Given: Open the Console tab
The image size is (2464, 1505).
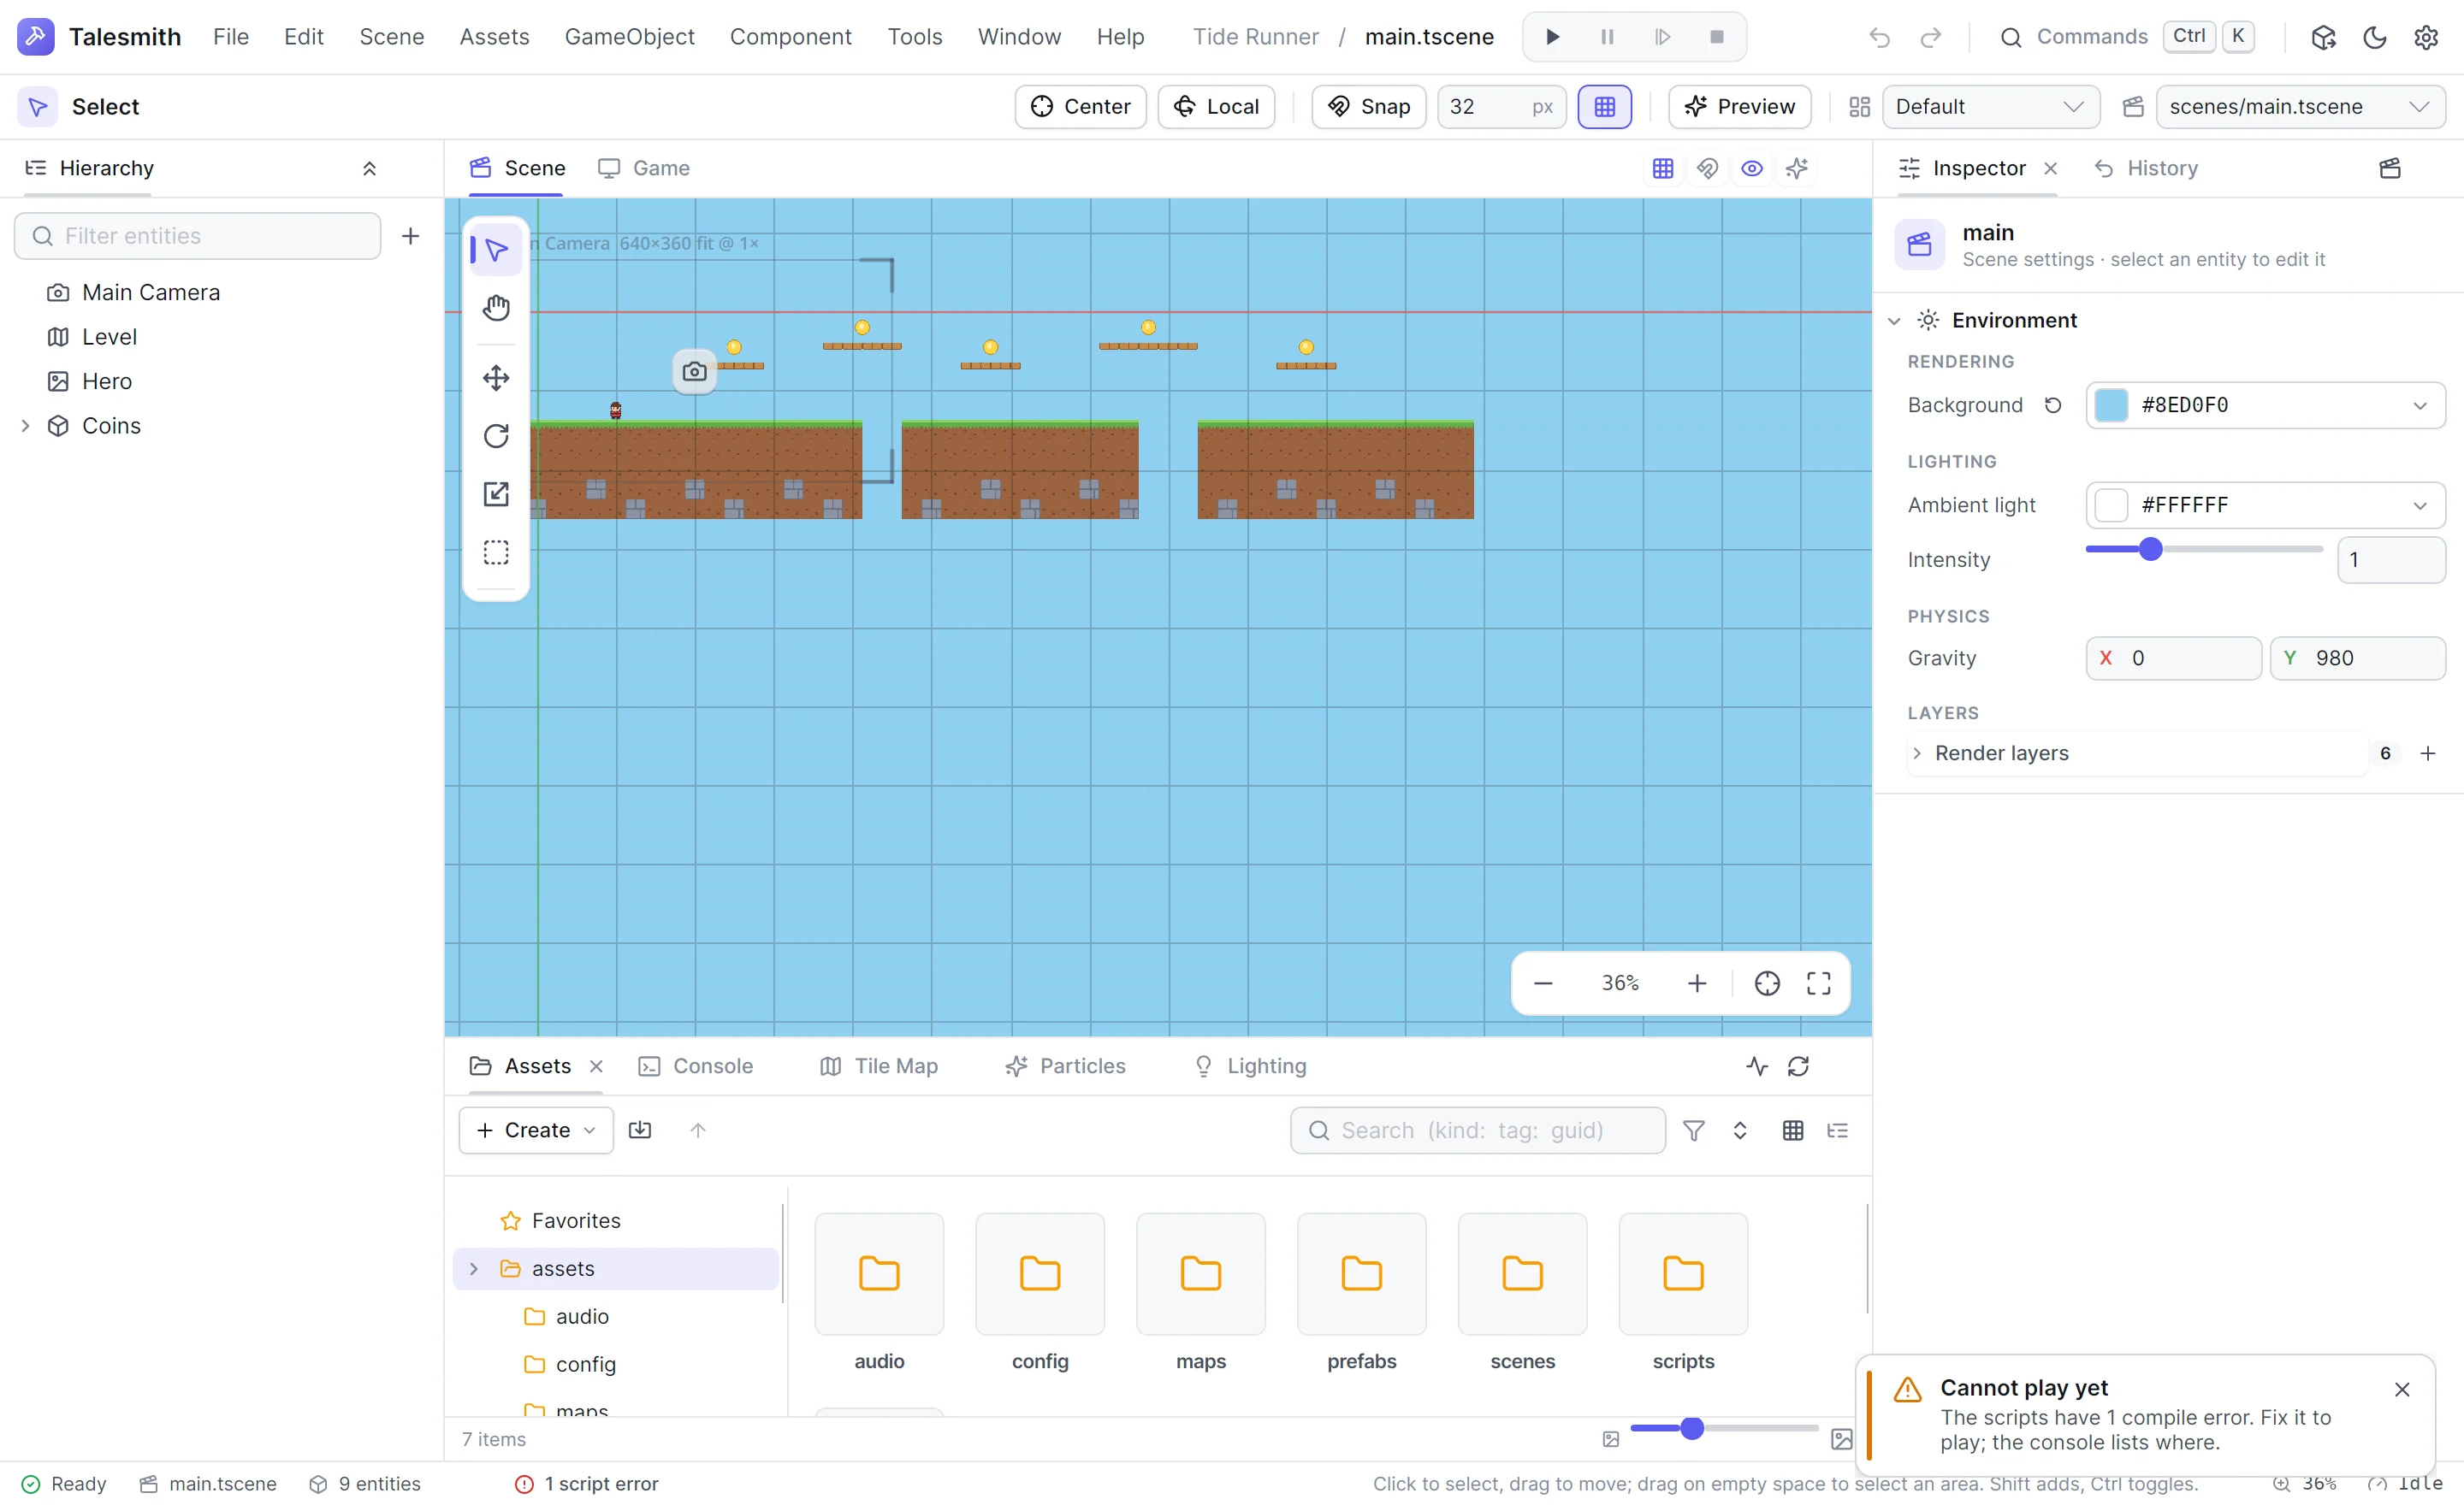Looking at the screenshot, I should (696, 1066).
